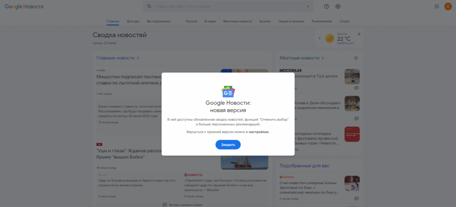The height and width of the screenshot is (207, 456).
Task: Expand advanced search dropdown arrow
Action: click(x=308, y=7)
